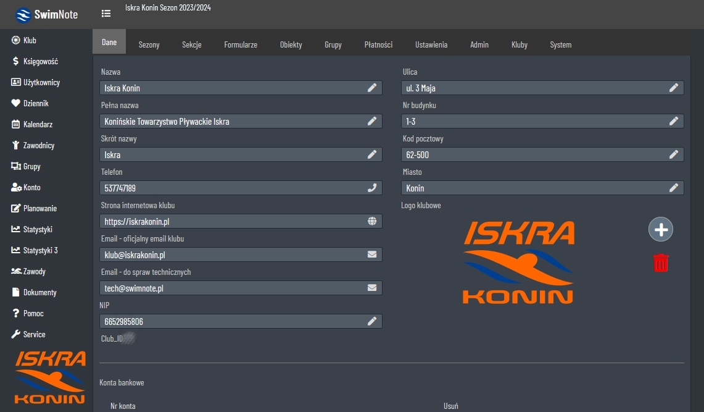Click globe icon in website field

(372, 221)
